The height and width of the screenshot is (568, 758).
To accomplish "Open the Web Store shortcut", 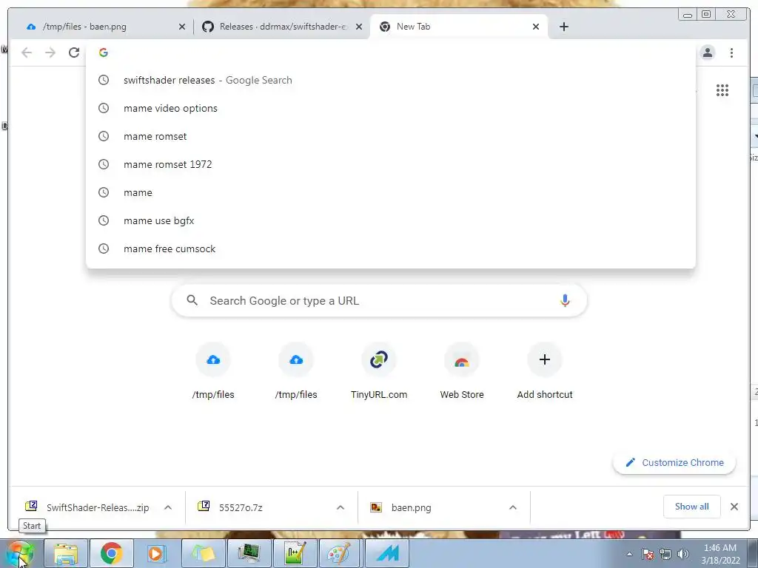I will coord(462,371).
